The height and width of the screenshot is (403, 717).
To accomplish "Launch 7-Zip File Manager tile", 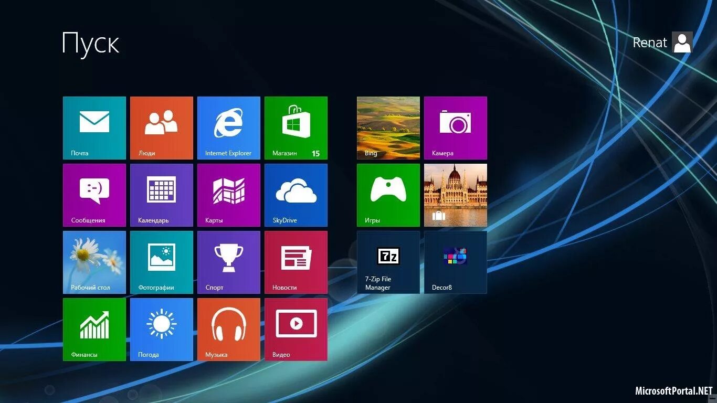I will [388, 262].
